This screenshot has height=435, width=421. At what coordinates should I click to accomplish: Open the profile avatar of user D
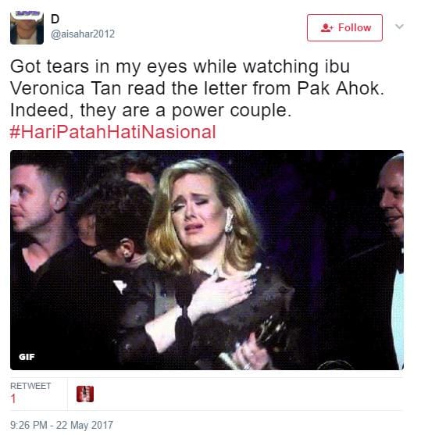[x=27, y=28]
